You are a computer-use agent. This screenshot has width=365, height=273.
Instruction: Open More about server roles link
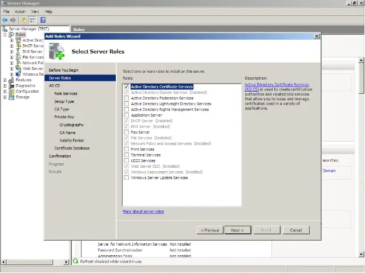[x=143, y=212]
